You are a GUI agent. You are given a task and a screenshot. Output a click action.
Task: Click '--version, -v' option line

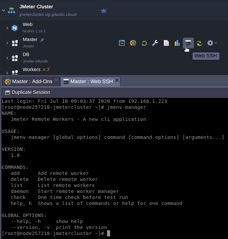(x=59, y=227)
